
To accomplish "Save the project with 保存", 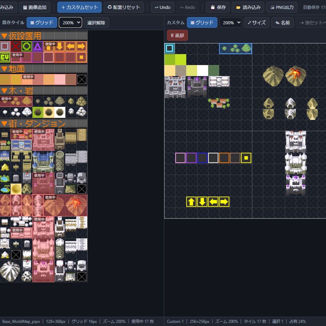I will (x=218, y=7).
